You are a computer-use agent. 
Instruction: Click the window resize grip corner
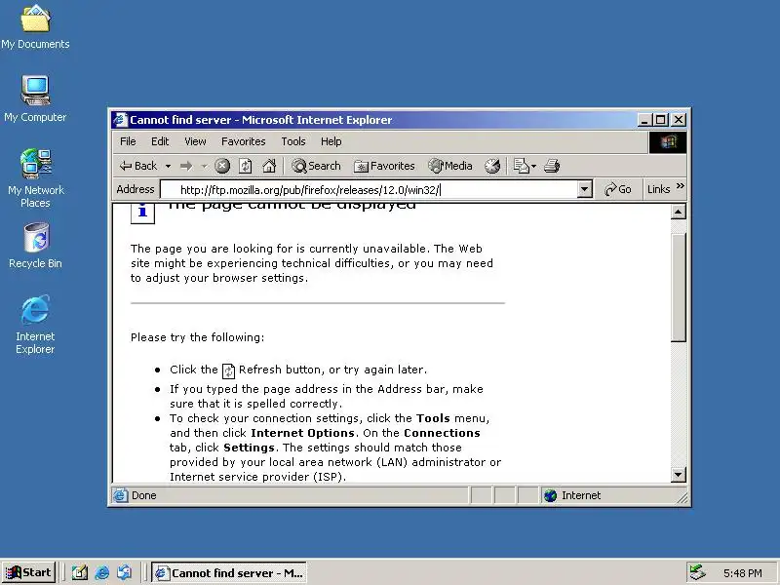click(682, 497)
